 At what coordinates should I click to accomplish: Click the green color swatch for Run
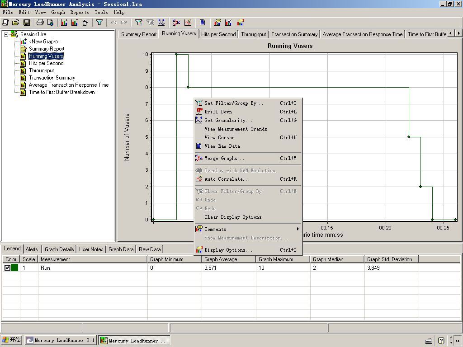[14, 267]
